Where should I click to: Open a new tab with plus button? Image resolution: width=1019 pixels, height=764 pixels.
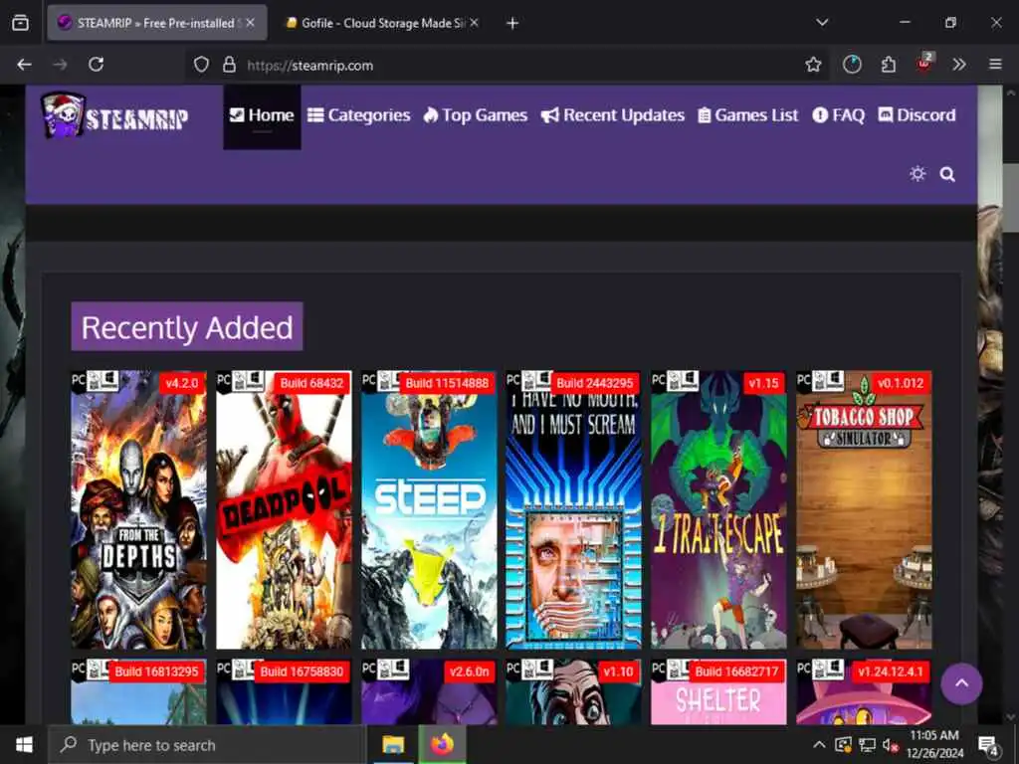coord(512,24)
